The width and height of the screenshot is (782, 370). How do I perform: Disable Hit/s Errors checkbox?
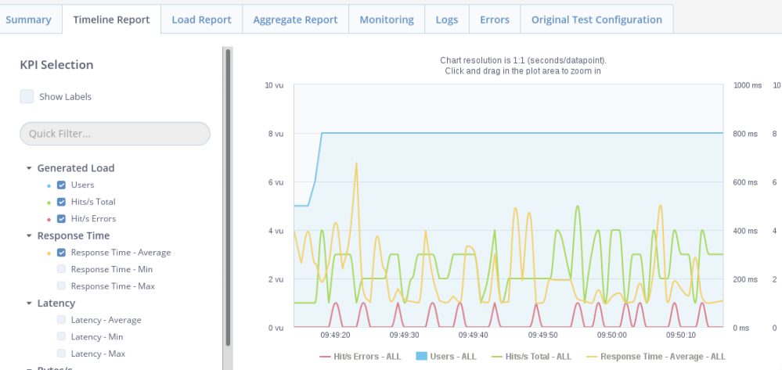(x=61, y=219)
